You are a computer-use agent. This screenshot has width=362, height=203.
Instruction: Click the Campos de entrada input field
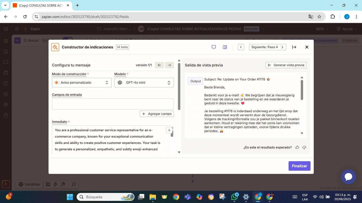pyautogui.click(x=113, y=104)
